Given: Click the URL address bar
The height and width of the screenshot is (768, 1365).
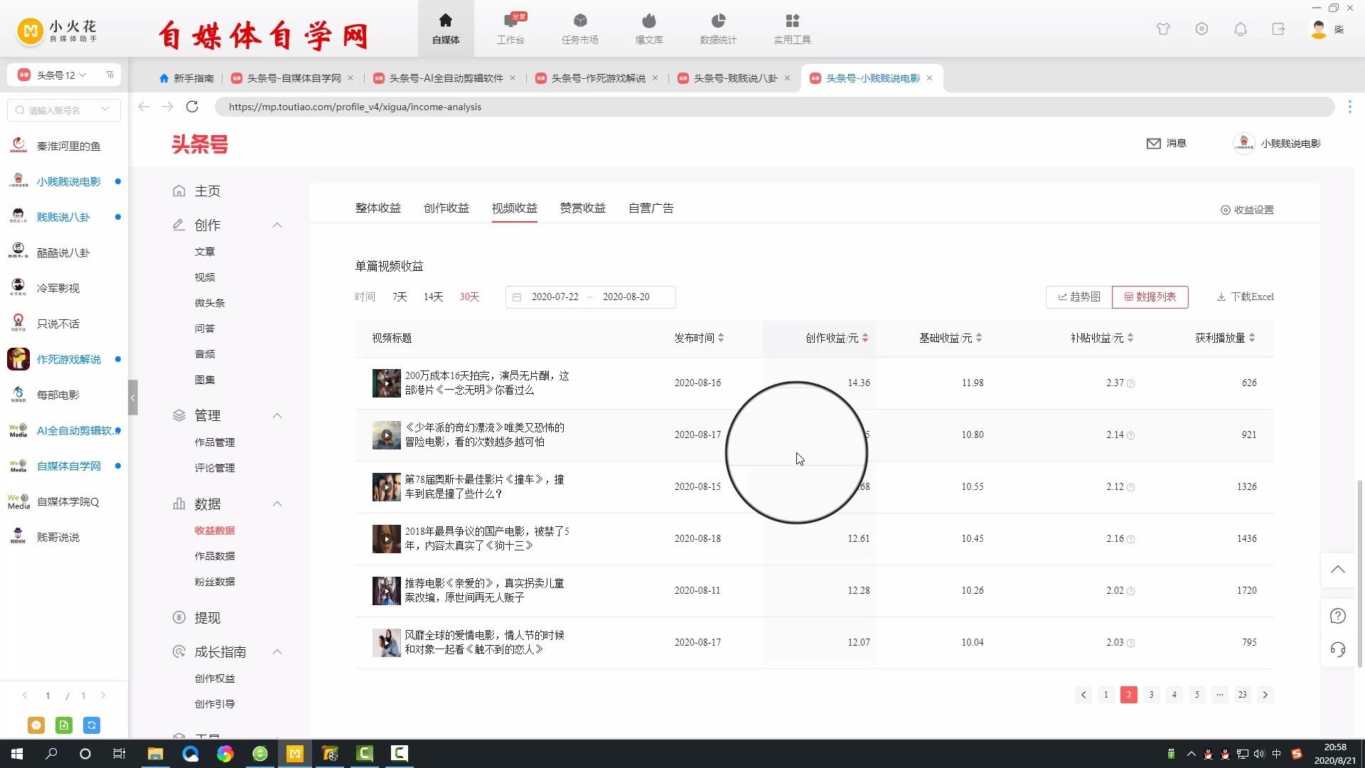Looking at the screenshot, I should 774,107.
